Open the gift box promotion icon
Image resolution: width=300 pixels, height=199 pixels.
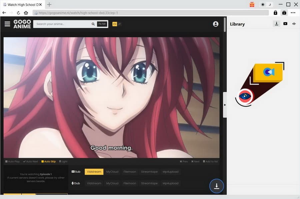[252, 4]
